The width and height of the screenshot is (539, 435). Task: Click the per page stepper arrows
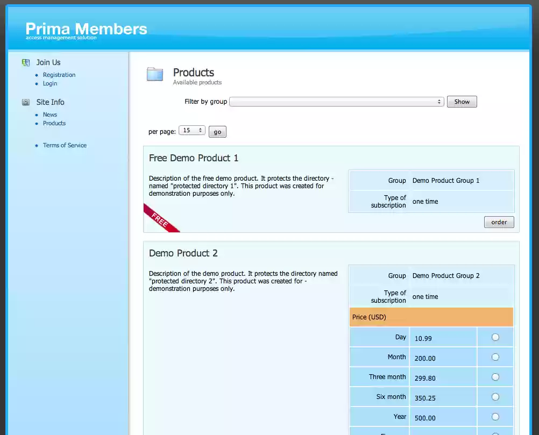tap(200, 131)
